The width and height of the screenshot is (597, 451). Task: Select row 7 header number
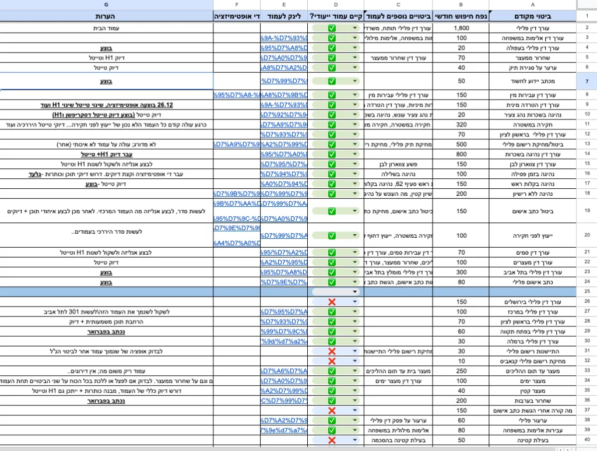click(587, 82)
